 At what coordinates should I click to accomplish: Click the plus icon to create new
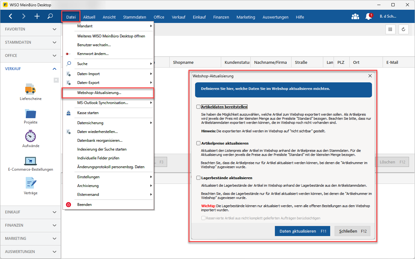click(x=37, y=16)
